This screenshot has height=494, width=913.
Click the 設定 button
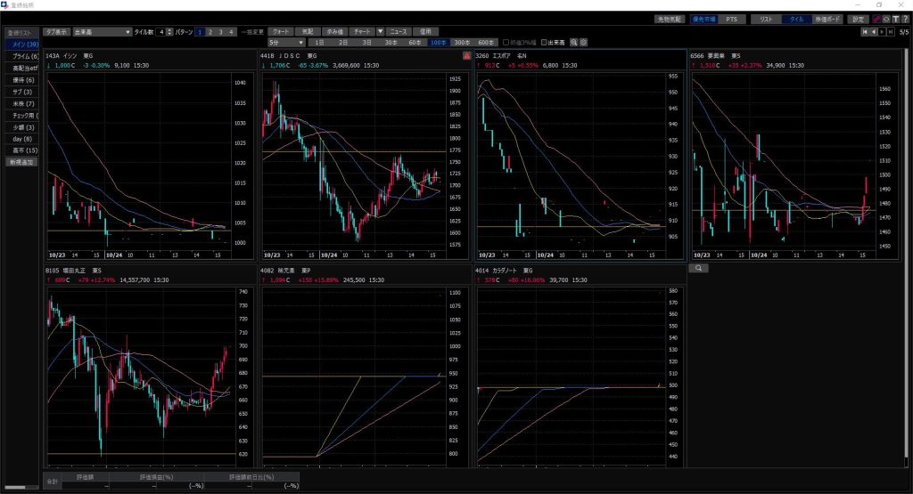pyautogui.click(x=857, y=19)
